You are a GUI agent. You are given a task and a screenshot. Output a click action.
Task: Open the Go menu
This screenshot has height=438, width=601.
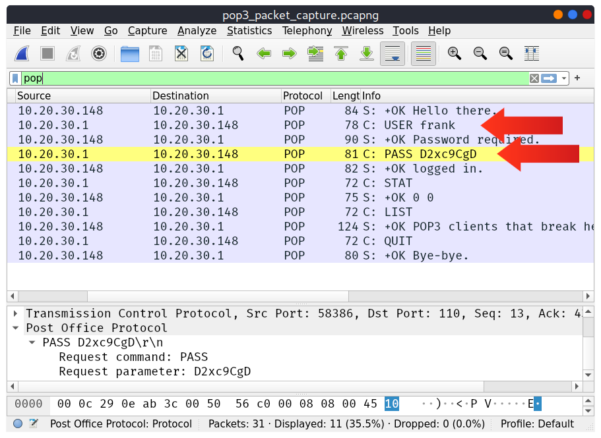(111, 30)
